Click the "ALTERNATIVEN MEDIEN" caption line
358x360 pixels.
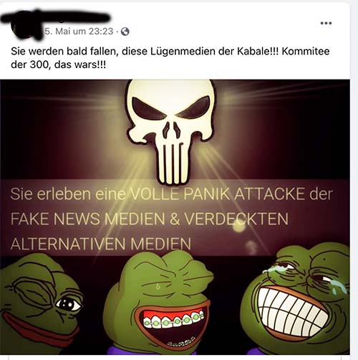101,244
